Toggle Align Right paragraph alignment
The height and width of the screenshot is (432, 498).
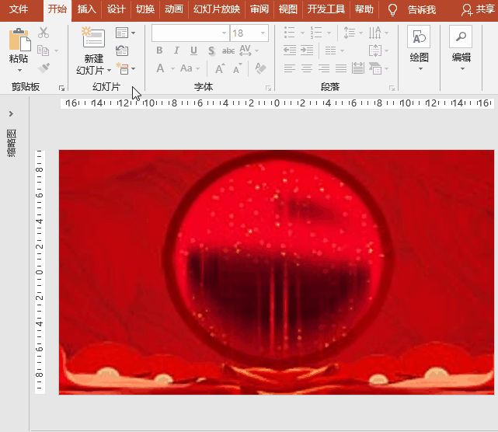(324, 68)
